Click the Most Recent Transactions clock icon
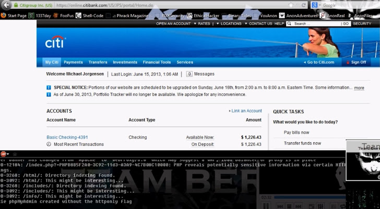The width and height of the screenshot is (380, 209). (x=49, y=144)
